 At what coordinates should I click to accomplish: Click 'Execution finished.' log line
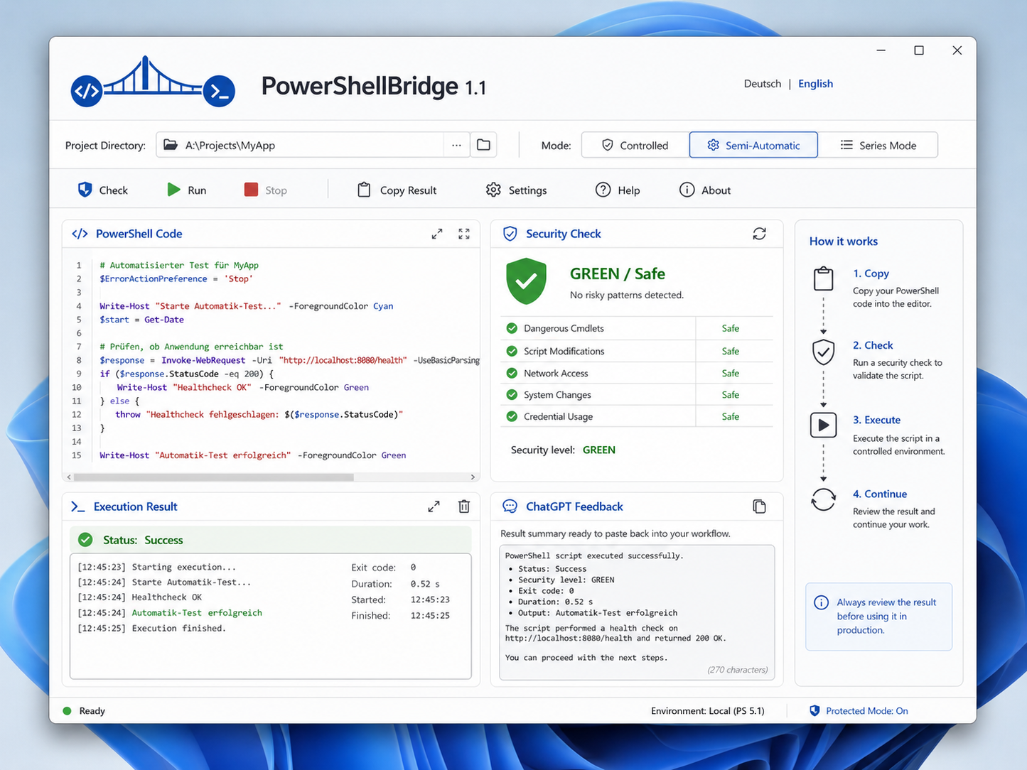151,628
